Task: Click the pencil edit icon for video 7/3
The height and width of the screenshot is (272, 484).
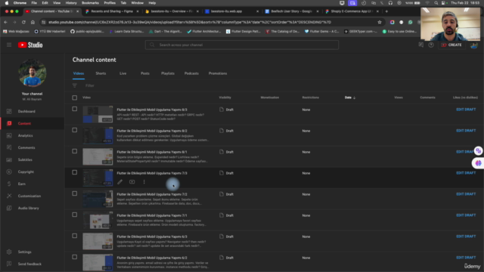Action: point(119,182)
